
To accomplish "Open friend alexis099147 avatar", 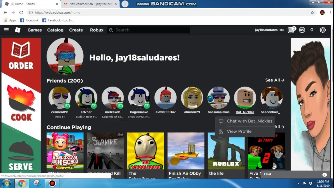I will click(166, 98).
